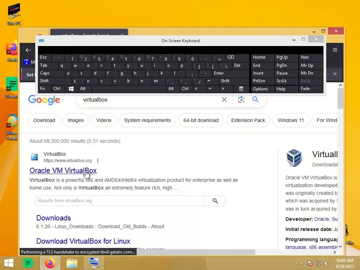
Task: Click the green notes app taskbar icon
Action: pos(28,263)
